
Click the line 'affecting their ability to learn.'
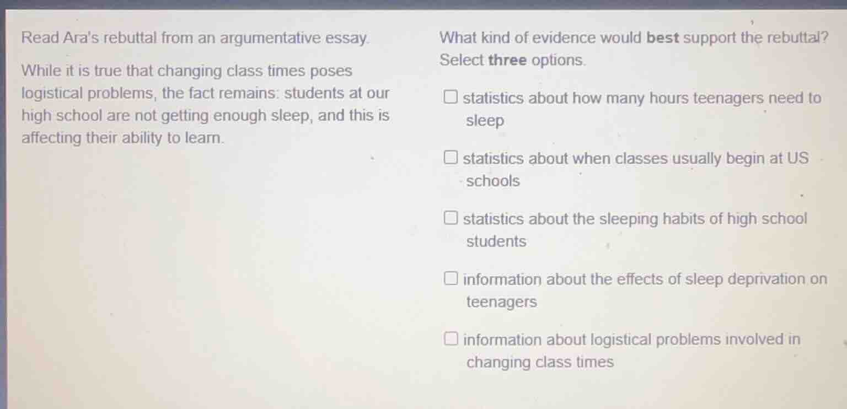[x=123, y=138]
